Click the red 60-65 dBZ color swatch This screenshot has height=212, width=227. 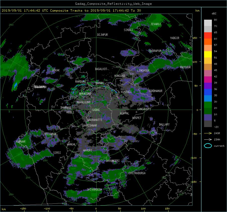[x=208, y=35]
